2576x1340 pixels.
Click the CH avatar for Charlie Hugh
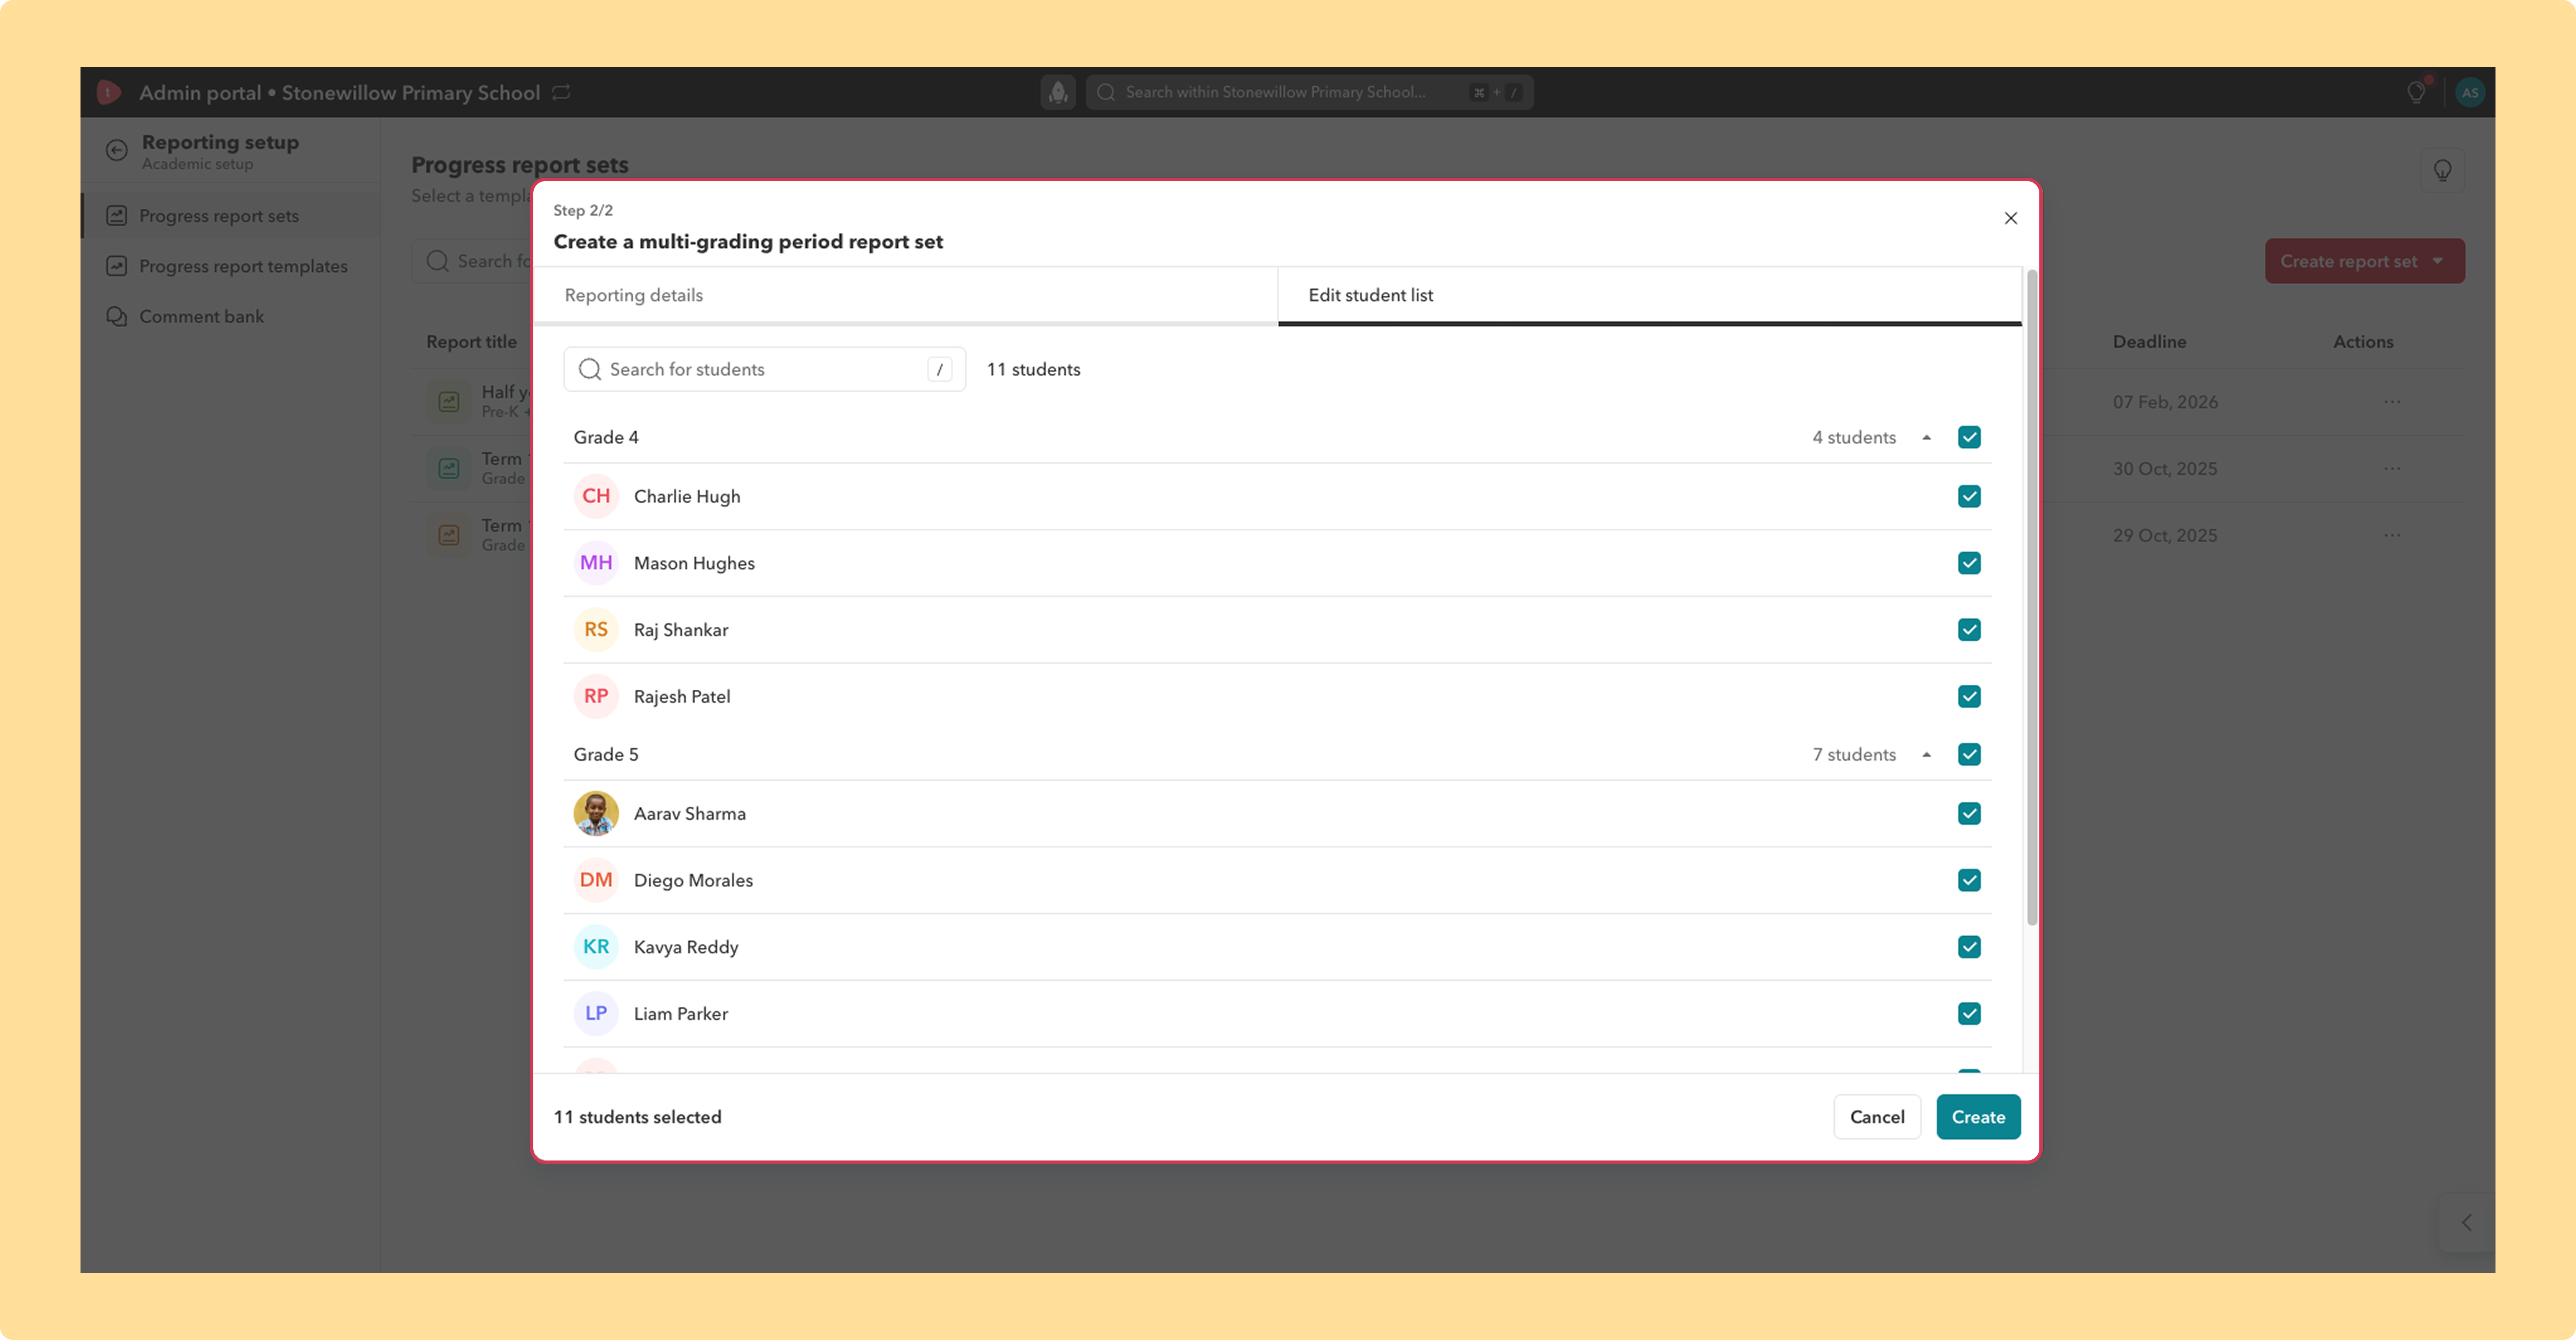[x=596, y=496]
